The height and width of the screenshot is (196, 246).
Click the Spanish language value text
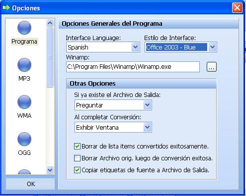pyautogui.click(x=78, y=48)
